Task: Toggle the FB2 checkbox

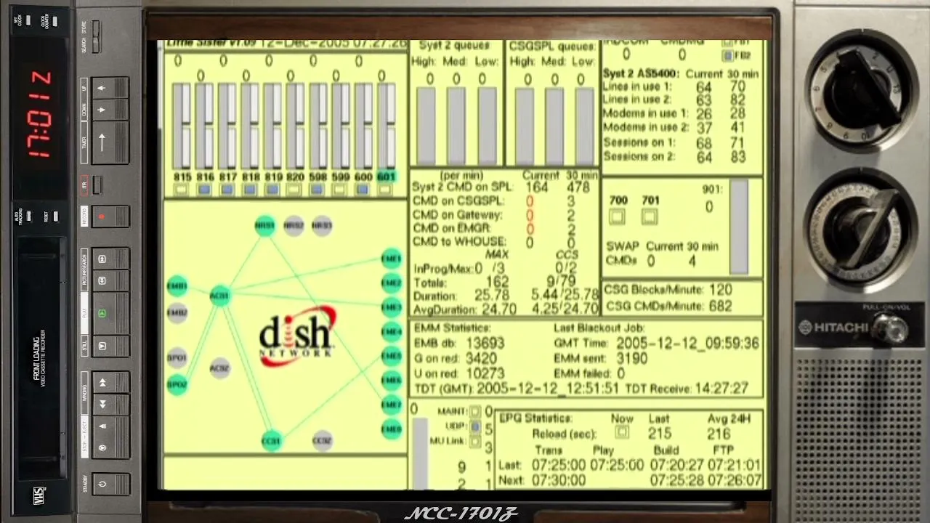Action: point(727,56)
